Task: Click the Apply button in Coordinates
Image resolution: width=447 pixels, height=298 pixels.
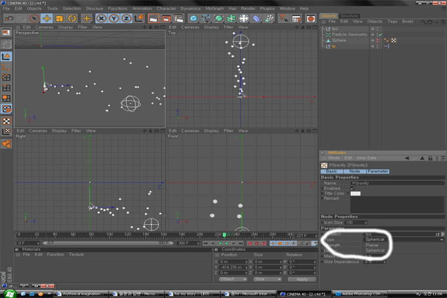Action: coord(302,279)
